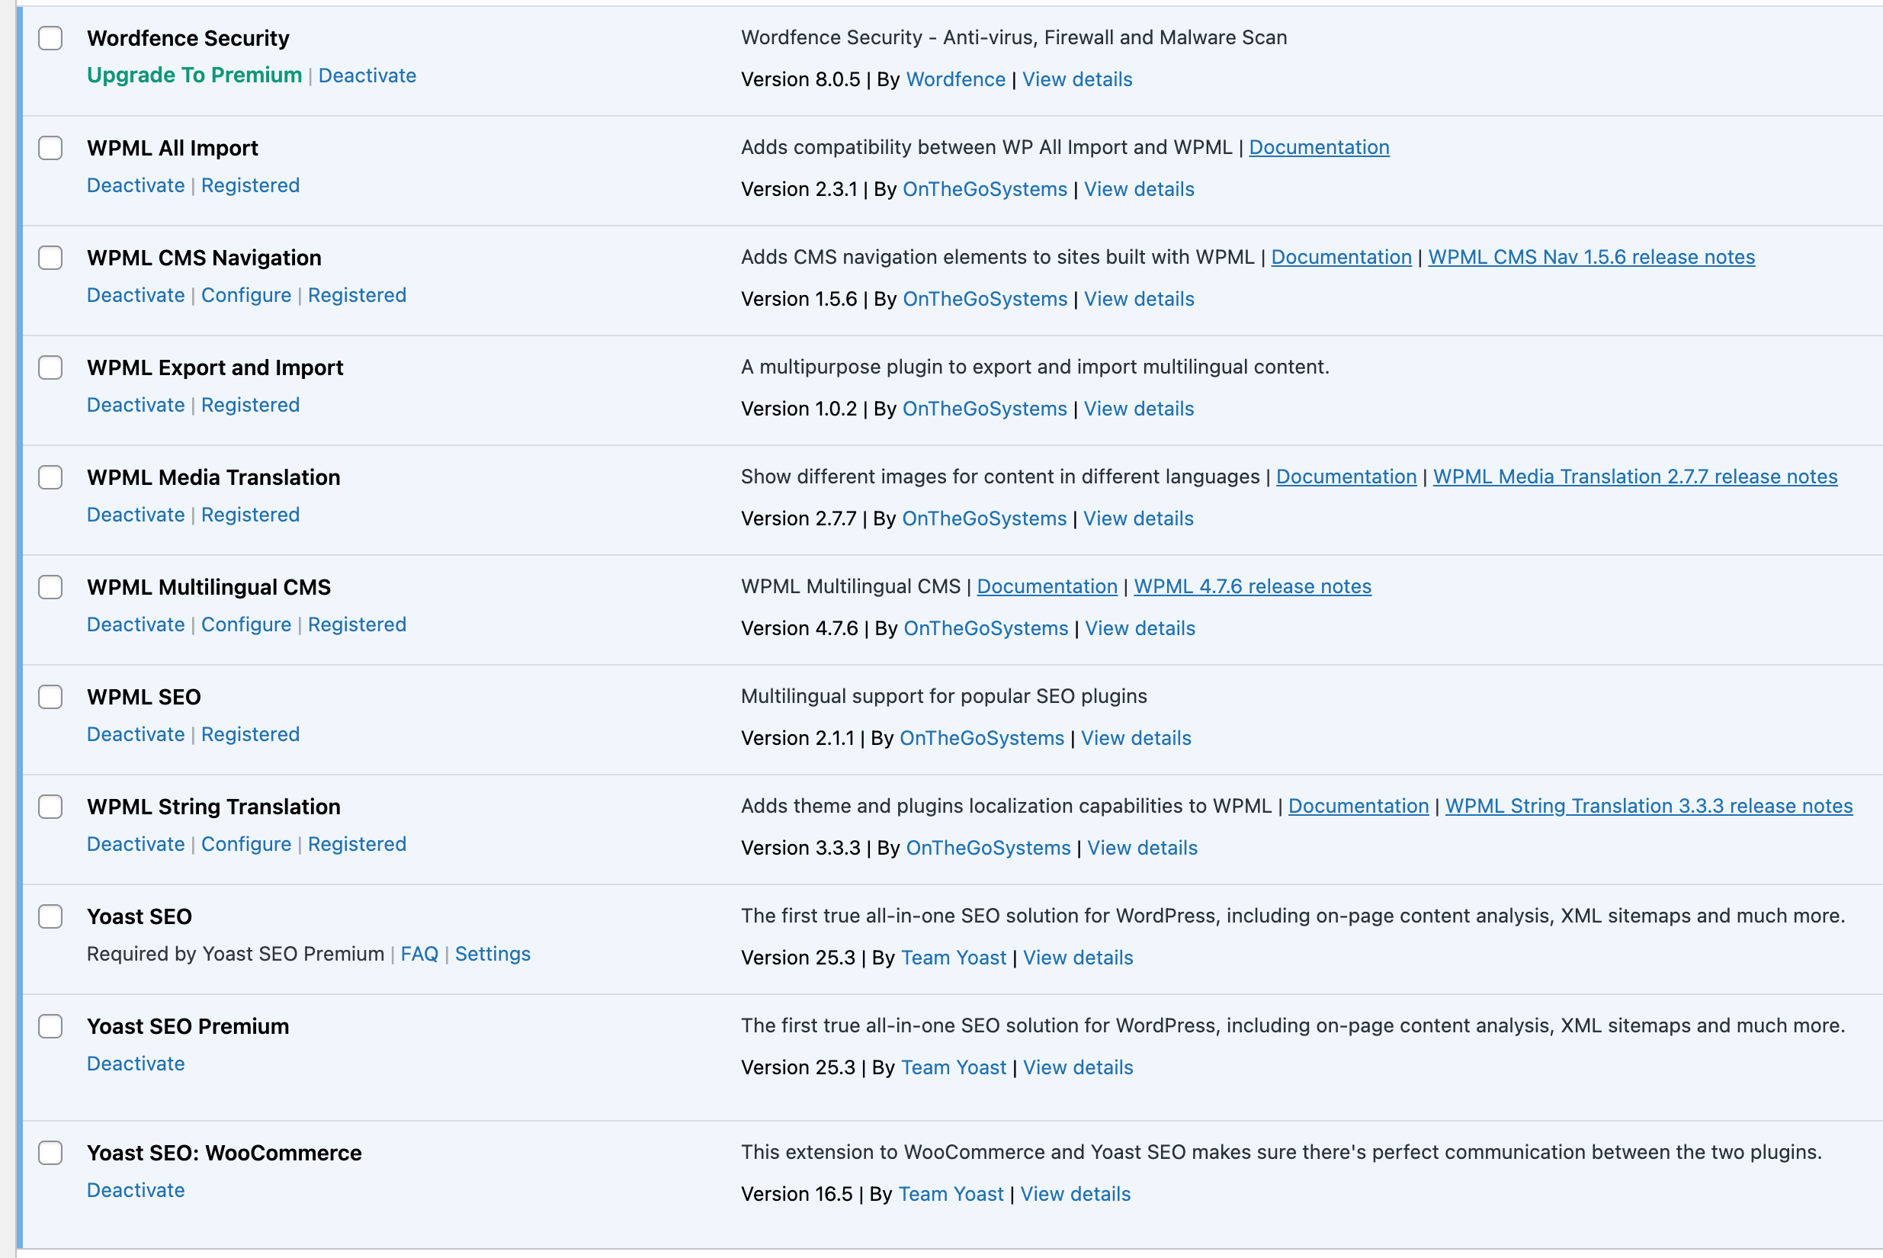The height and width of the screenshot is (1258, 1883).
Task: View details for WPML SEO
Action: 1136,738
